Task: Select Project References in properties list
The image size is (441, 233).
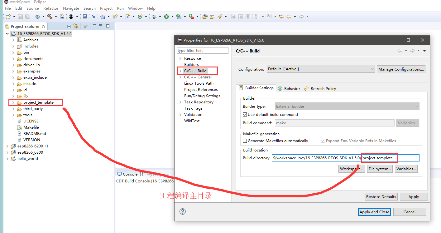Action: point(201,90)
